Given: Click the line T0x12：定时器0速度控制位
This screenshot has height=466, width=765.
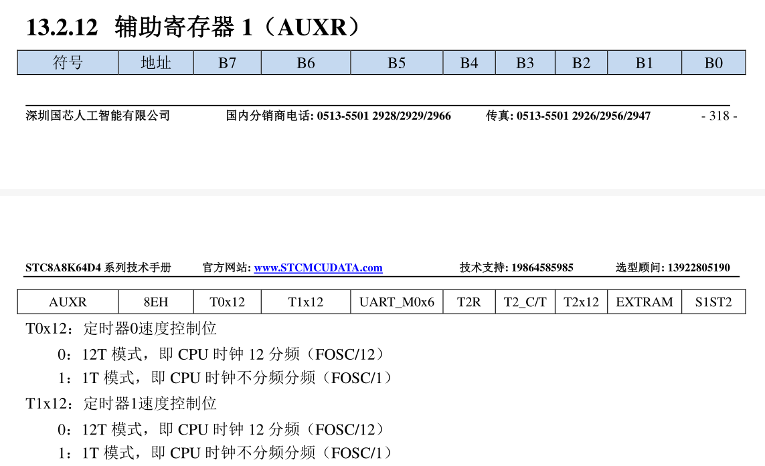Looking at the screenshot, I should (121, 328).
